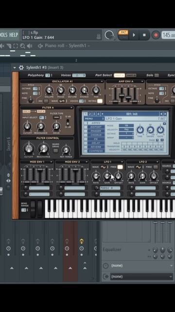Screen dimensions: 175x312
Task: Click LFO 2 Gain knob
Action: click(x=142, y=176)
